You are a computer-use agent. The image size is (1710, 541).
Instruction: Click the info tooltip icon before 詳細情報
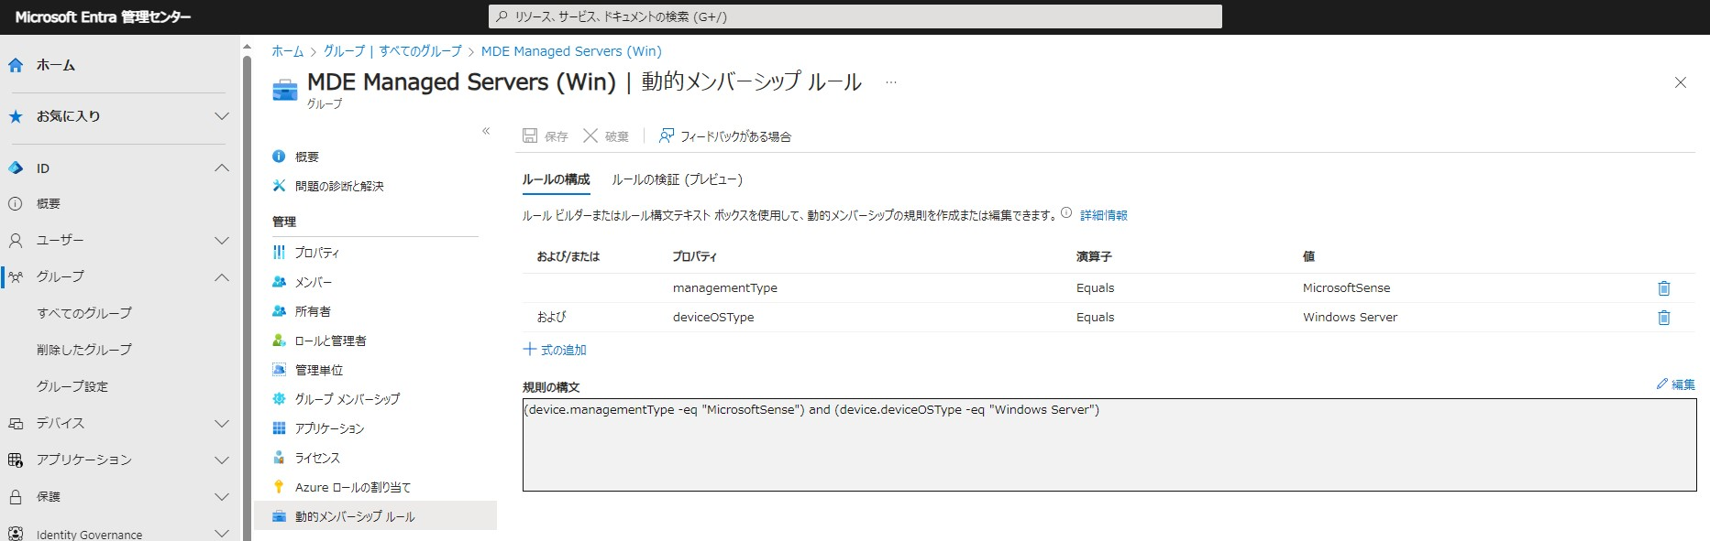click(1066, 213)
